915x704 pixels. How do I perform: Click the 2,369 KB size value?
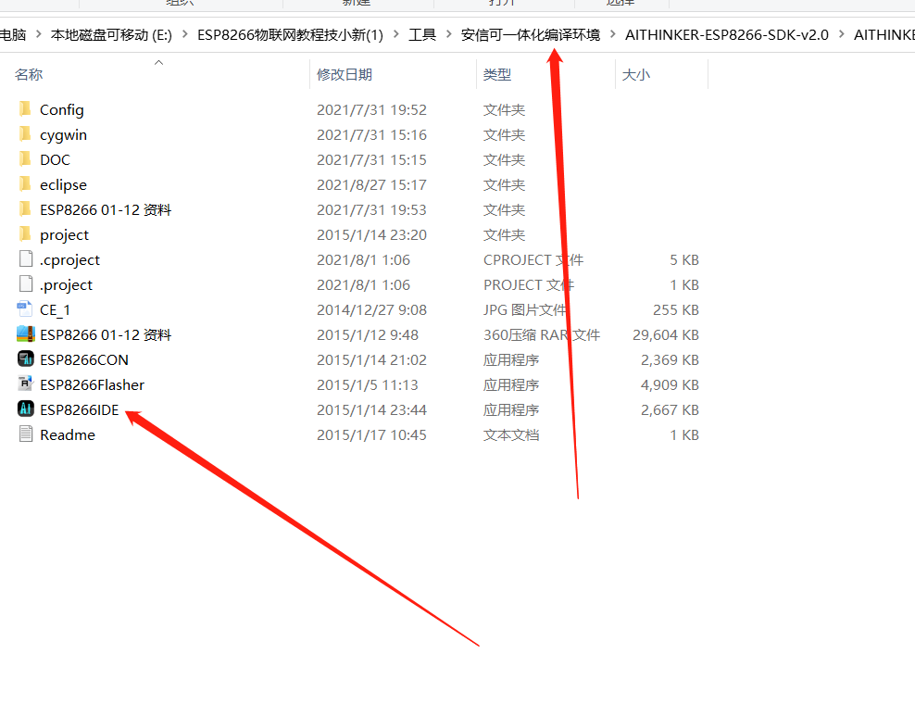click(670, 360)
